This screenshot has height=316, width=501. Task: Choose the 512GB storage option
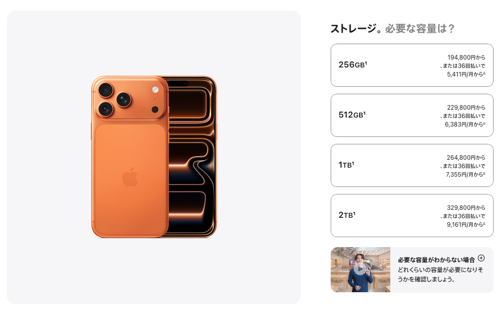412,115
